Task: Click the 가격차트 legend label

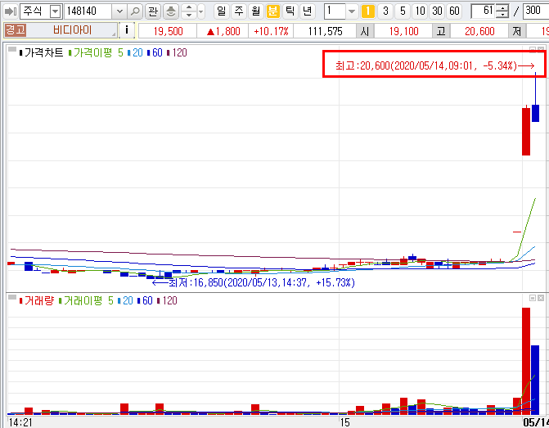Action: (x=41, y=53)
